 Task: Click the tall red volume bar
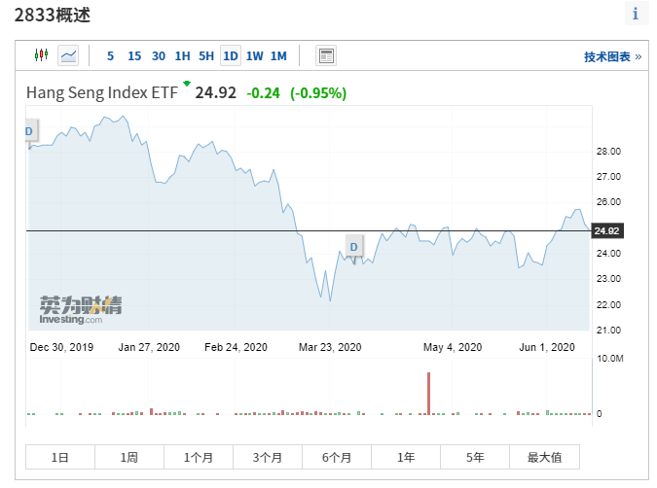[428, 393]
